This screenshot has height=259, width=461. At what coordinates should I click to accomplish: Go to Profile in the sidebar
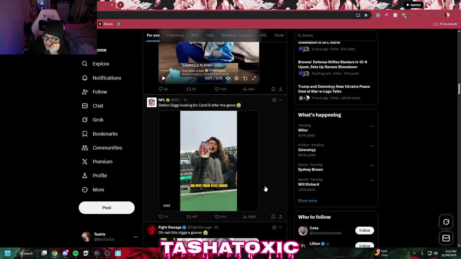[x=94, y=176]
